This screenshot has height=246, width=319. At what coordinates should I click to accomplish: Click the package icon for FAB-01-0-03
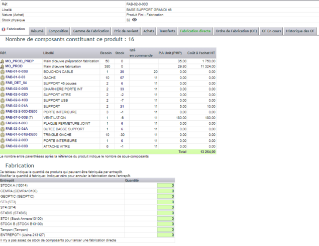[x=2, y=77]
